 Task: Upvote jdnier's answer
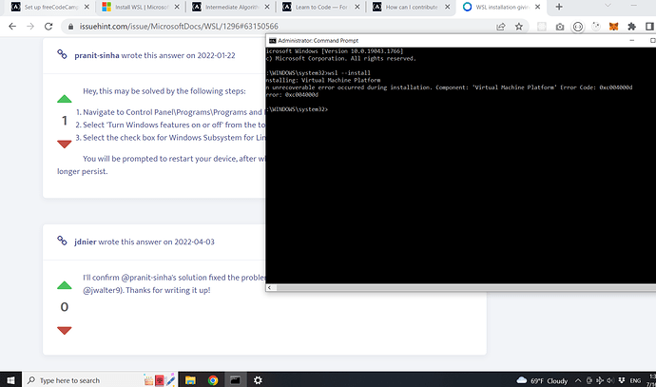coord(65,285)
